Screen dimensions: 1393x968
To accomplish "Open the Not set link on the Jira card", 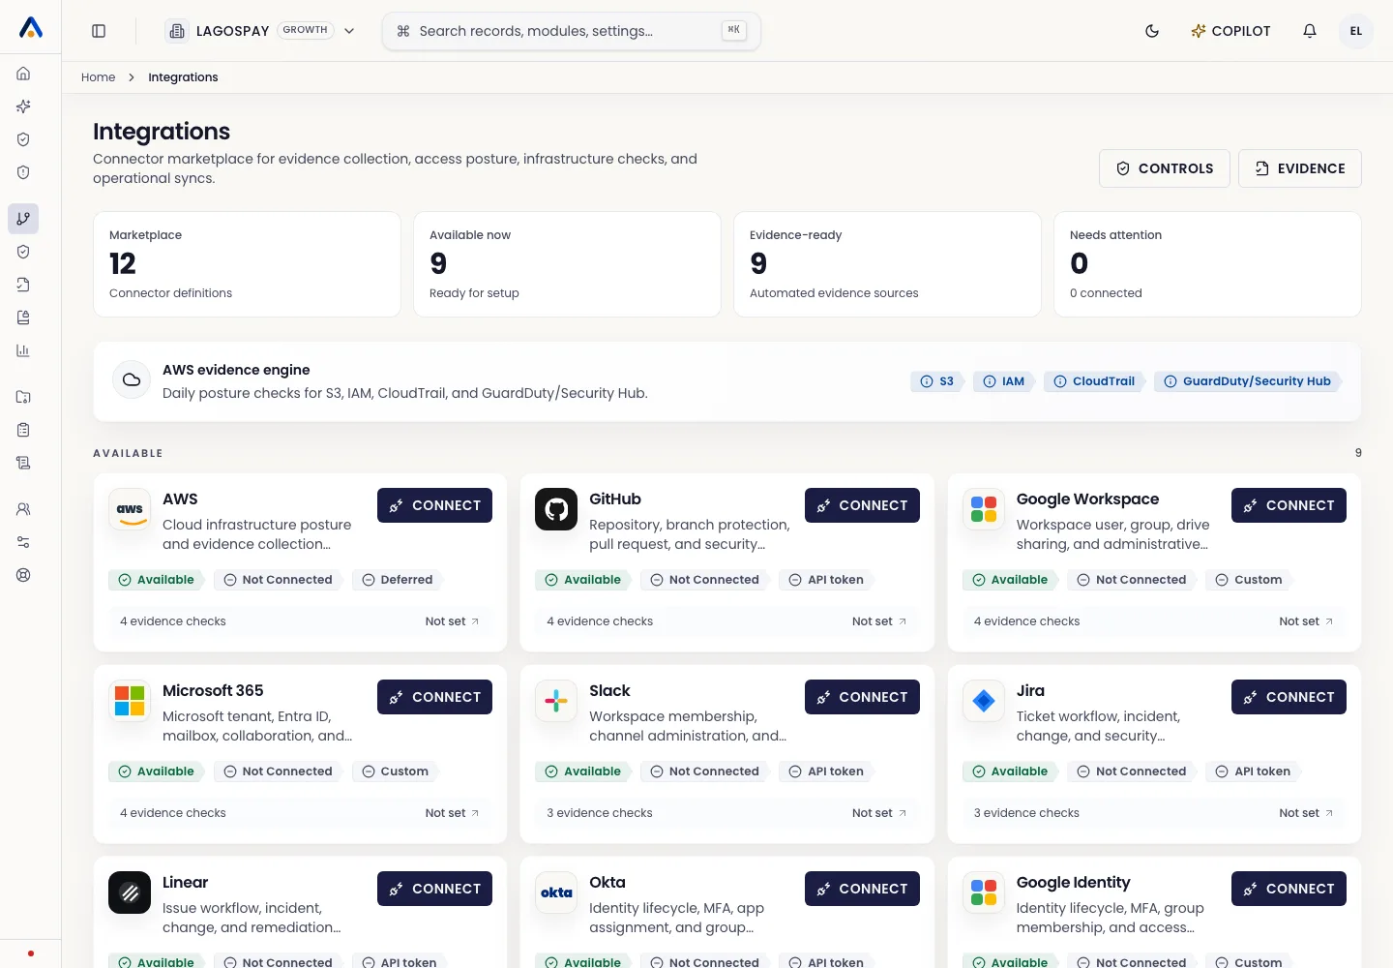I will click(1306, 813).
